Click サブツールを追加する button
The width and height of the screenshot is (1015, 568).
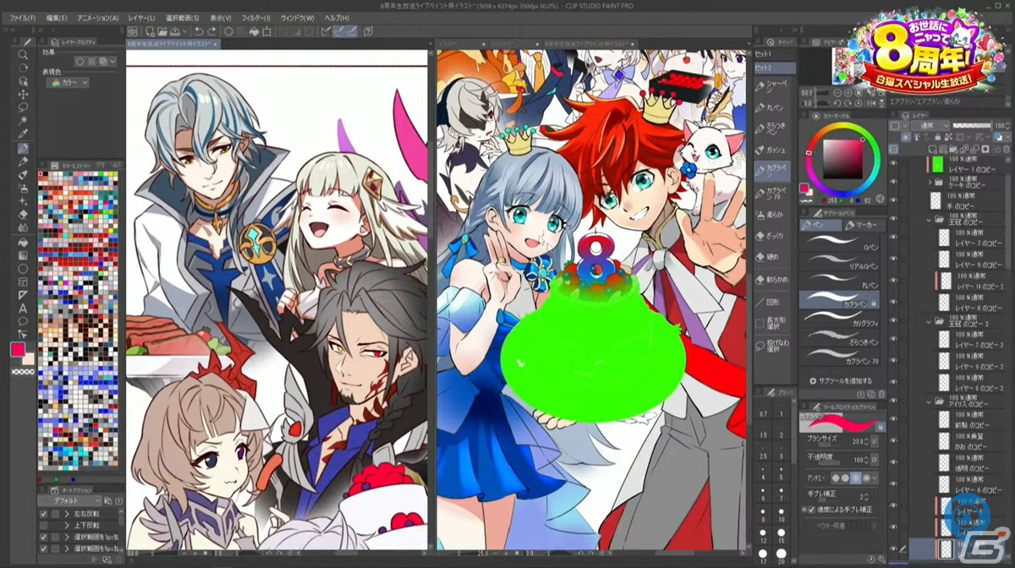pyautogui.click(x=841, y=380)
